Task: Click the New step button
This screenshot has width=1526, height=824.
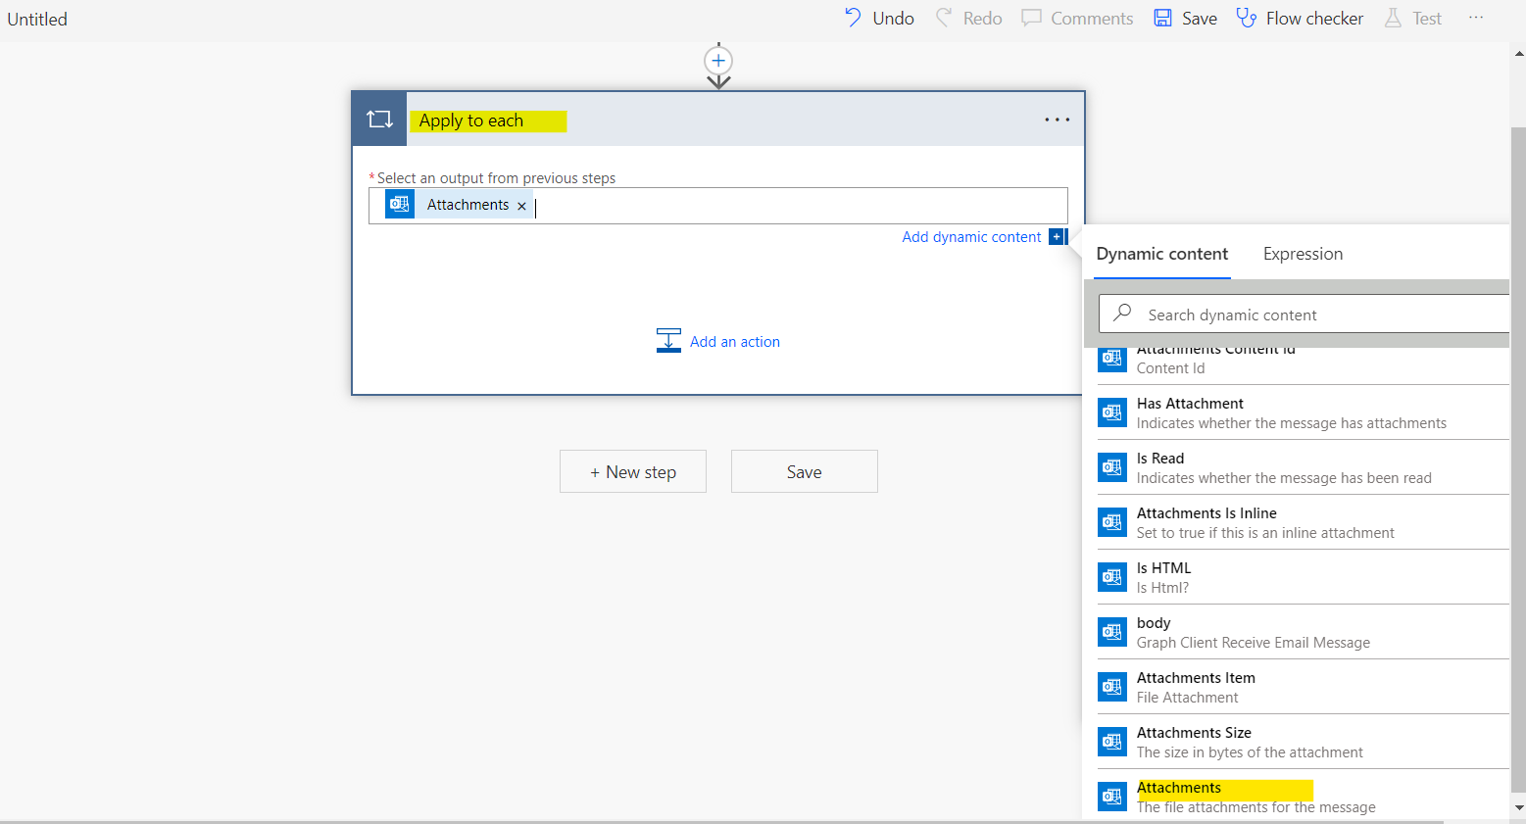Action: pyautogui.click(x=633, y=471)
